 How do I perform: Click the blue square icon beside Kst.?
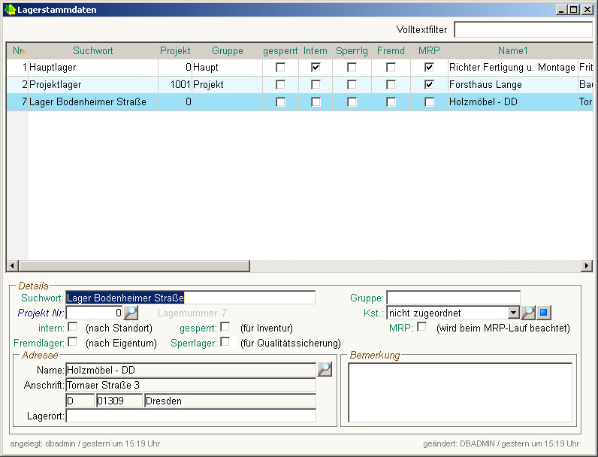(x=544, y=313)
